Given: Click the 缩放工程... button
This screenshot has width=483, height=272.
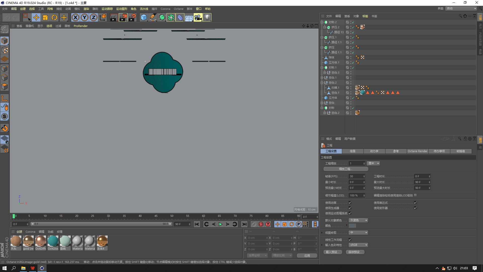Looking at the screenshot, I should pos(346,169).
